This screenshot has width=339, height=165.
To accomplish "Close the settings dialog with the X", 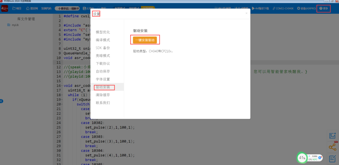I will 246,13.
